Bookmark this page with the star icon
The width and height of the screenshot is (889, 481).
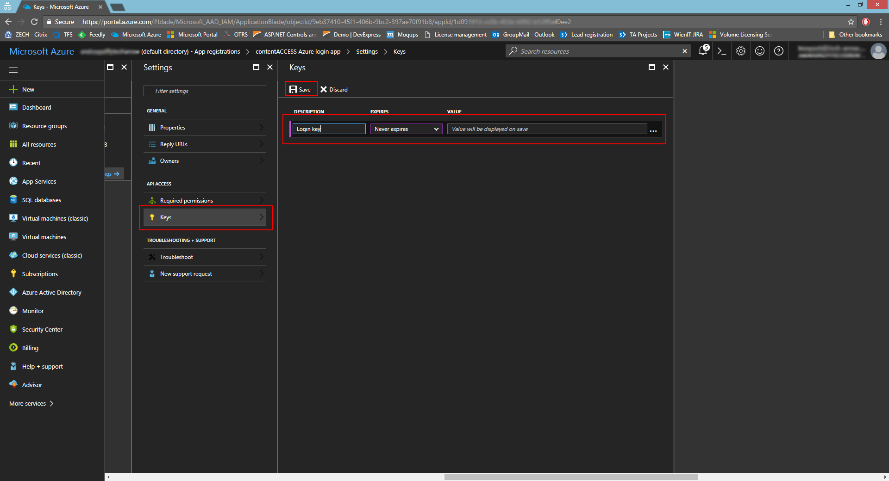pyautogui.click(x=851, y=22)
